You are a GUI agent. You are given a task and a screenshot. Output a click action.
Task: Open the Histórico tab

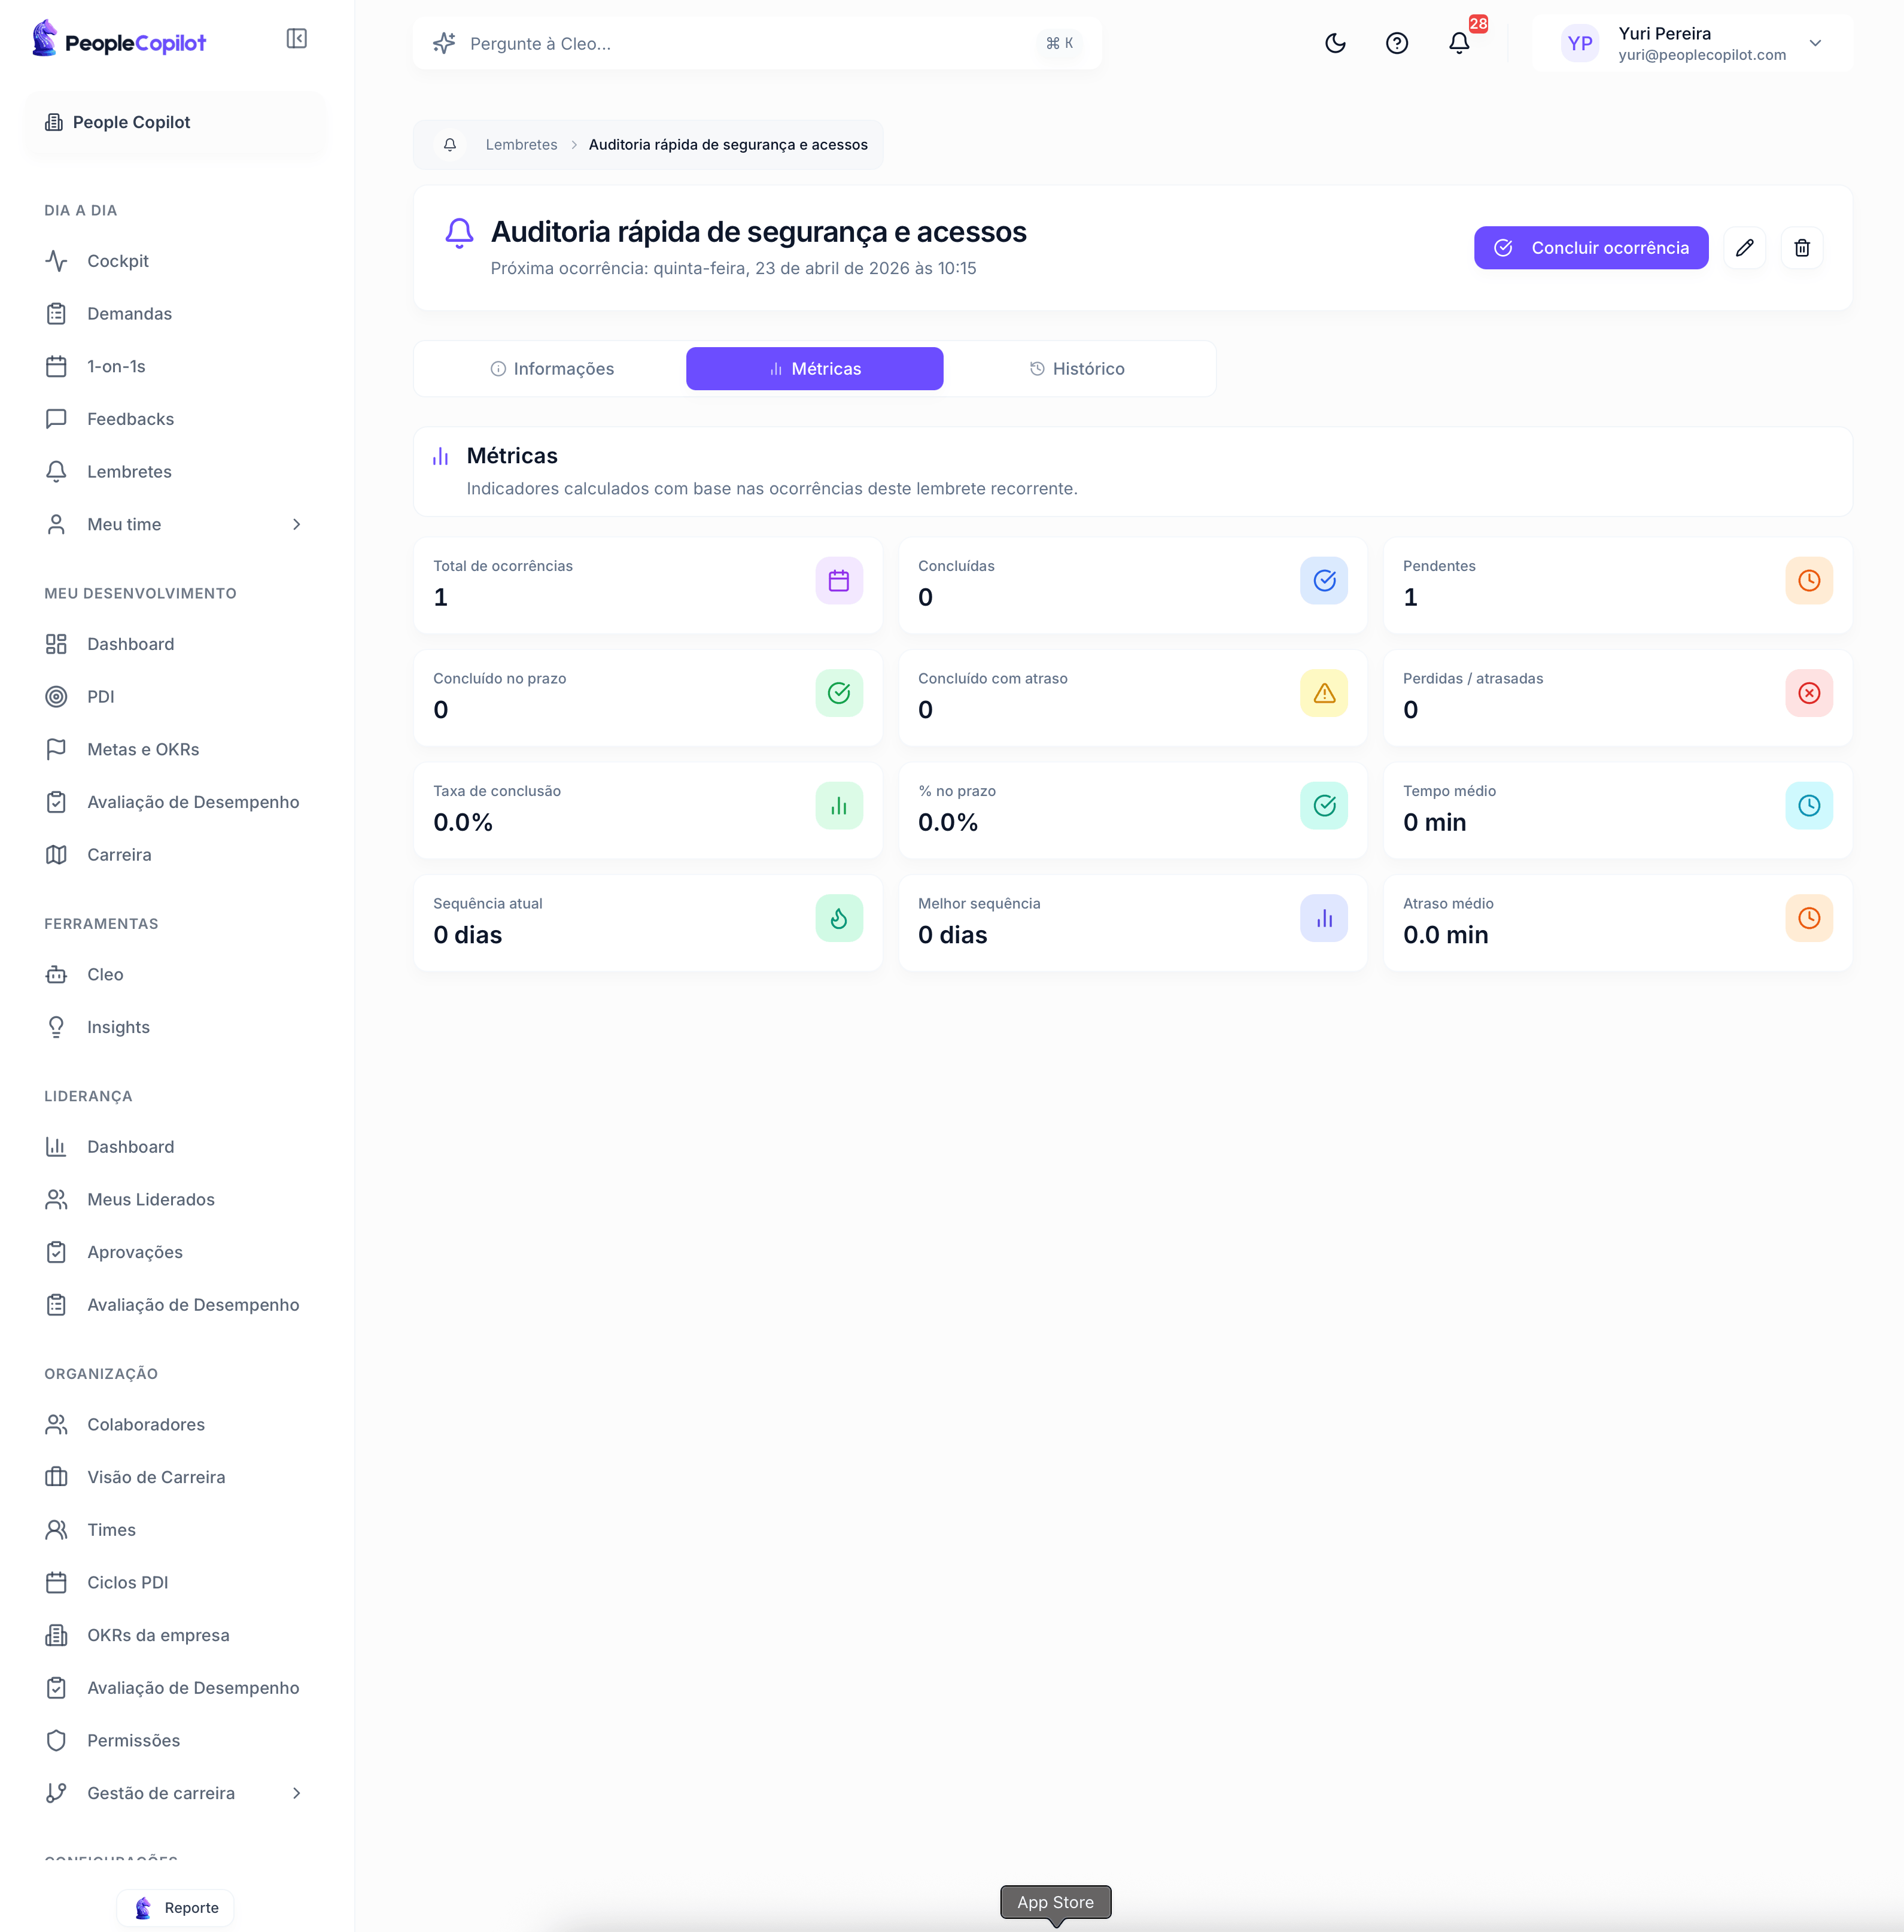pyautogui.click(x=1077, y=369)
